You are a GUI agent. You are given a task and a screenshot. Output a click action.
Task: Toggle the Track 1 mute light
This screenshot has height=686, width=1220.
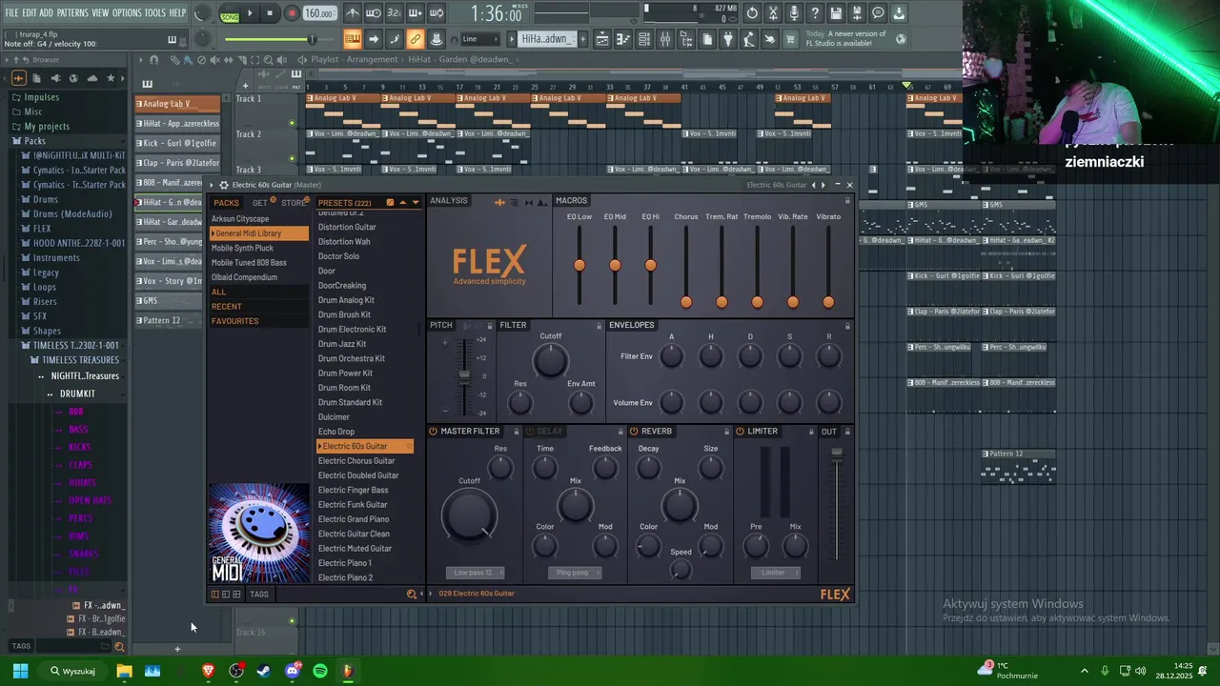[x=293, y=123]
